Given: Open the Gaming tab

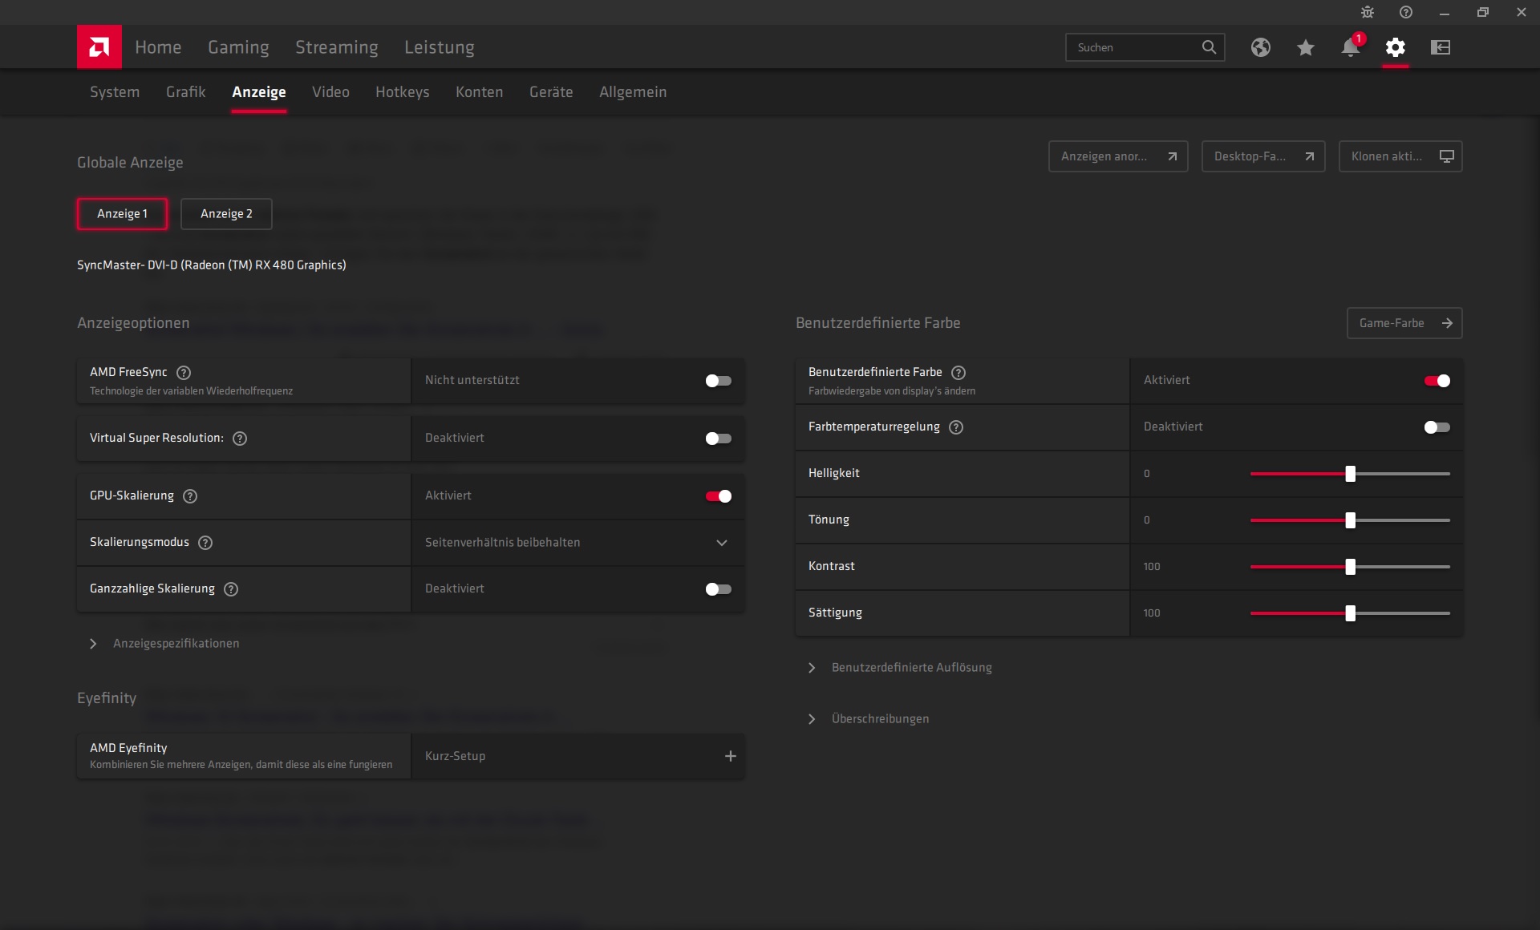Looking at the screenshot, I should coord(238,47).
